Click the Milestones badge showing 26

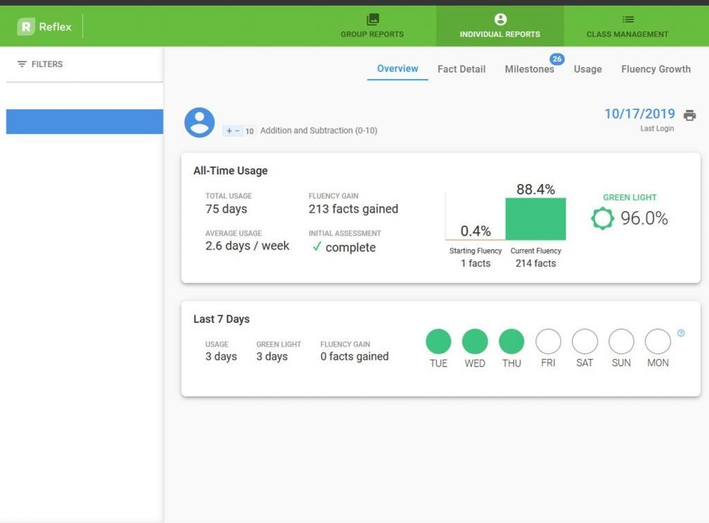(x=557, y=59)
